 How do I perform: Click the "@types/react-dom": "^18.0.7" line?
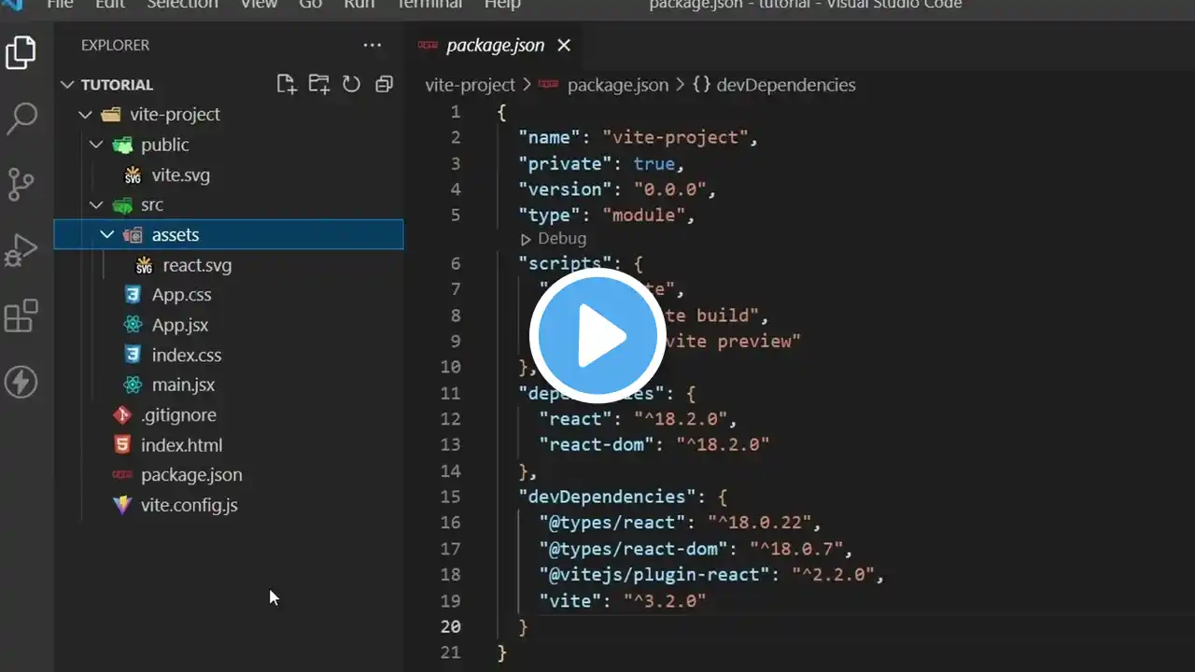tap(696, 549)
